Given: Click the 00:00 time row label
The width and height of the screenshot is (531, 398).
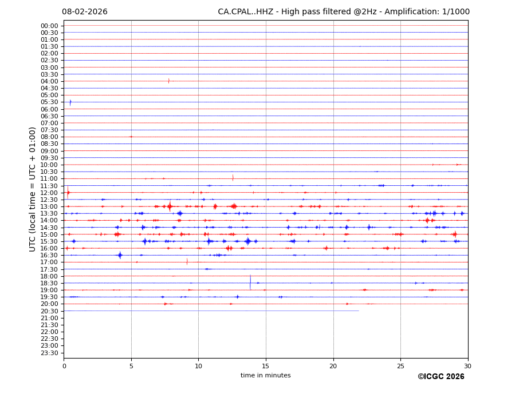Looking at the screenshot, I should click(x=49, y=26).
